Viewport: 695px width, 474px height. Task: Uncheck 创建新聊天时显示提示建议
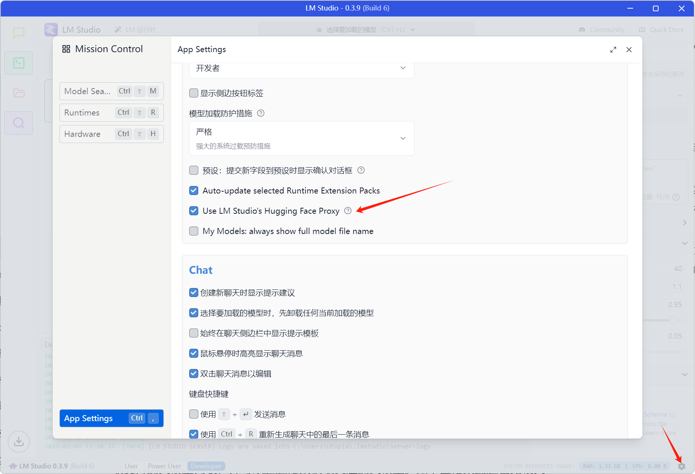(194, 292)
